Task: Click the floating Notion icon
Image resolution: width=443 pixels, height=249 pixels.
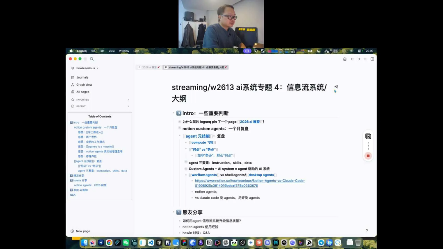Action: click(368, 136)
